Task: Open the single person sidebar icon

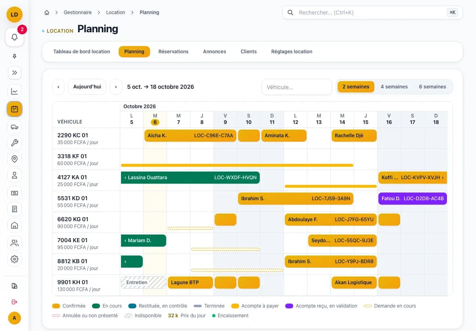Action: [14, 175]
